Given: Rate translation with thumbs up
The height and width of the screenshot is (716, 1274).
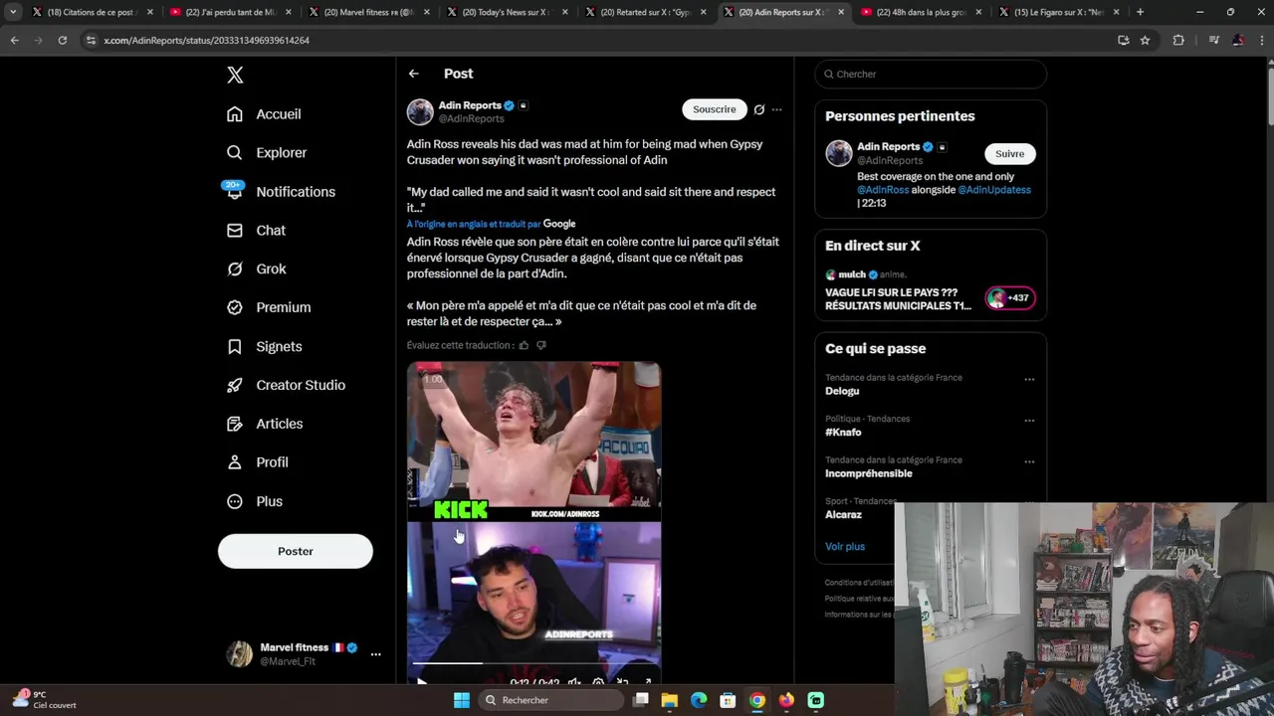Looking at the screenshot, I should (524, 345).
